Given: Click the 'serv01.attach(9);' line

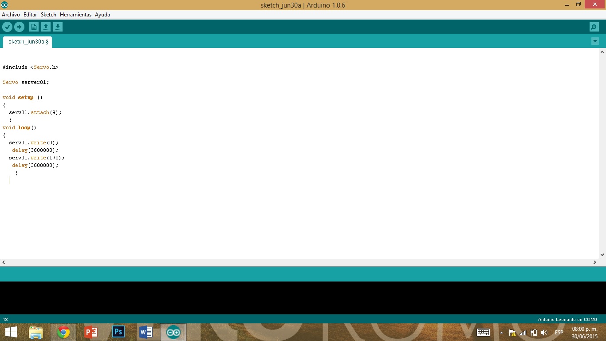Looking at the screenshot, I should click(x=35, y=113).
